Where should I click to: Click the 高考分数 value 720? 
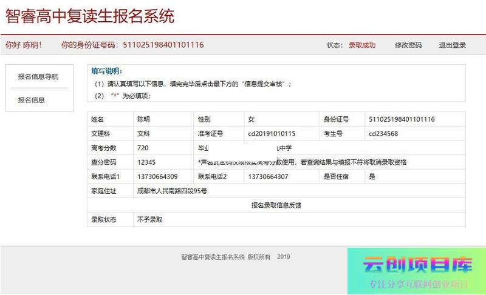143,148
